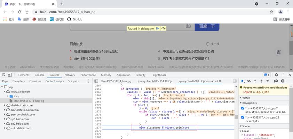Image resolution: width=293 pixels, height=139 pixels.
Task: Open the Snippets navigator tab
Action: point(73,81)
